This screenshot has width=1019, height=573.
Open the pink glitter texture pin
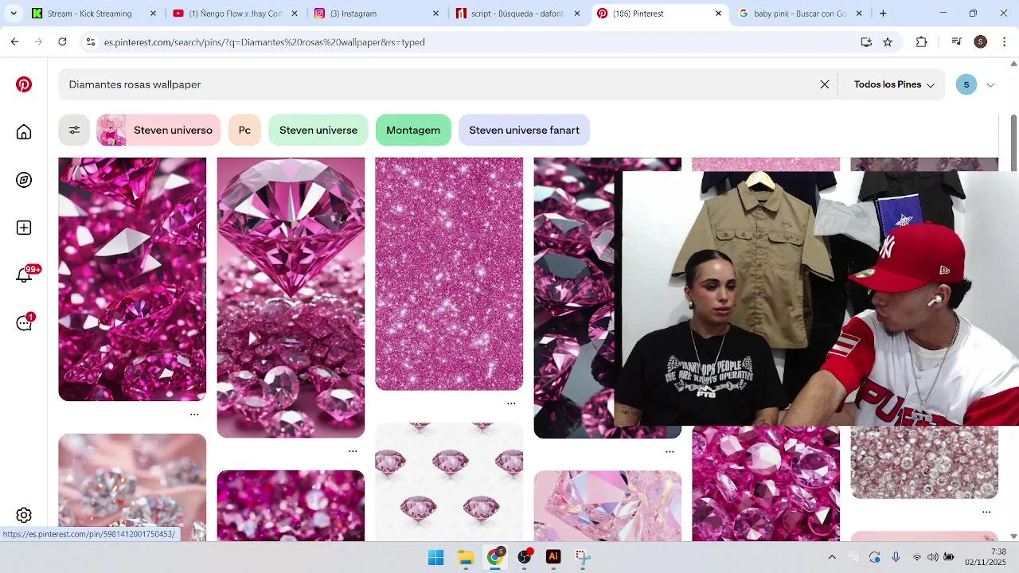pyautogui.click(x=449, y=274)
